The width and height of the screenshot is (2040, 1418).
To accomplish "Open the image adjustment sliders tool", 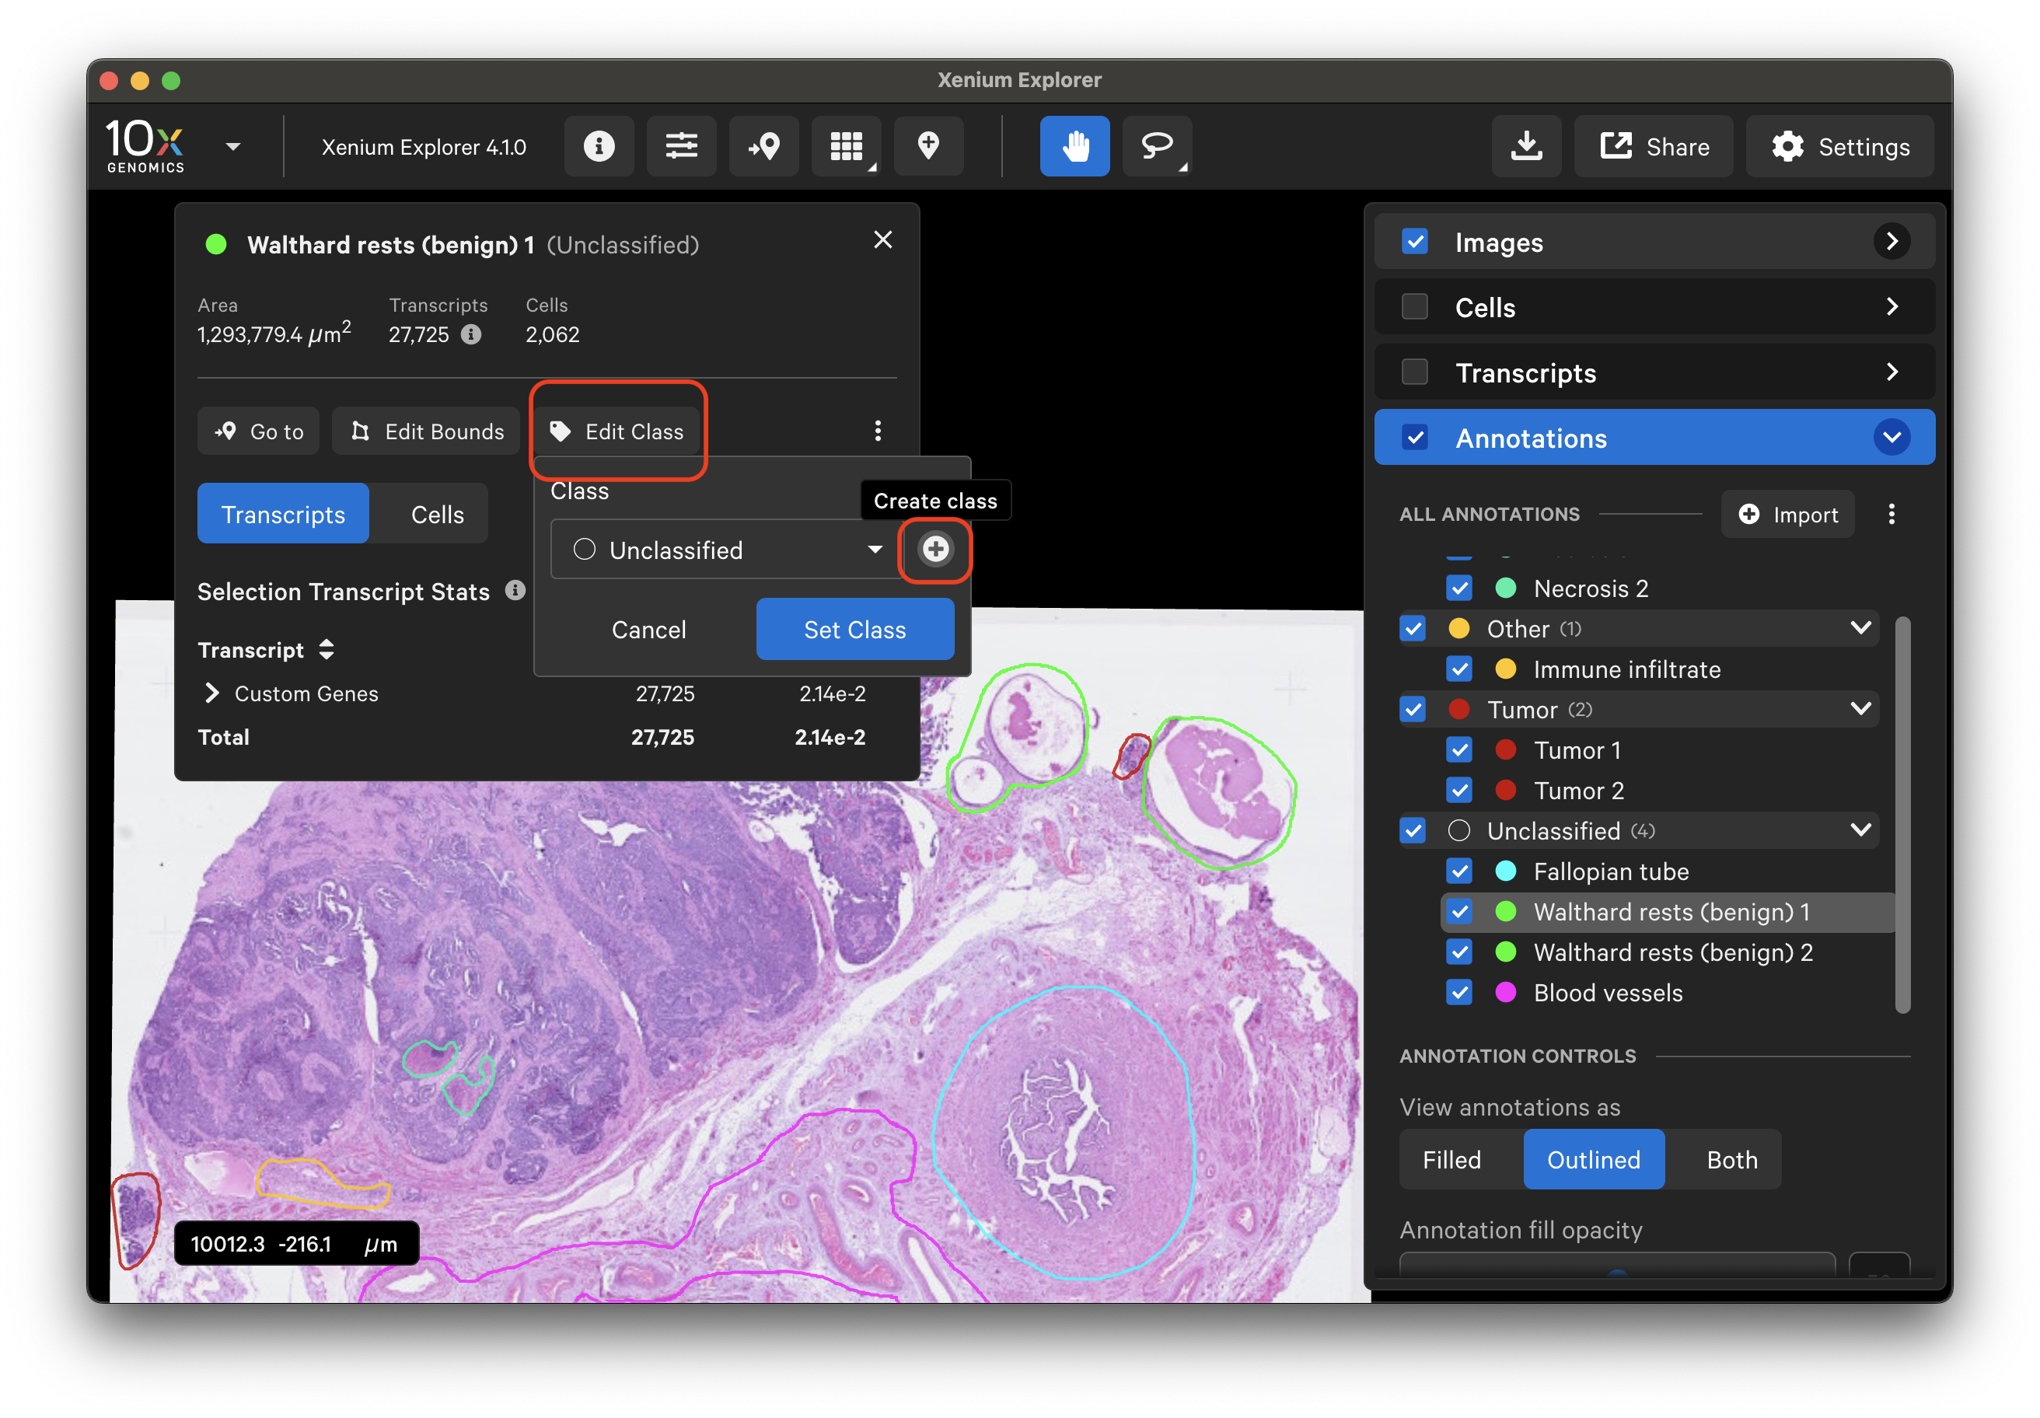I will pyautogui.click(x=682, y=147).
